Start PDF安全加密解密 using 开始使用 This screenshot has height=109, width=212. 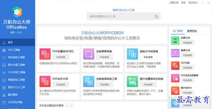pyautogui.click(x=187, y=80)
